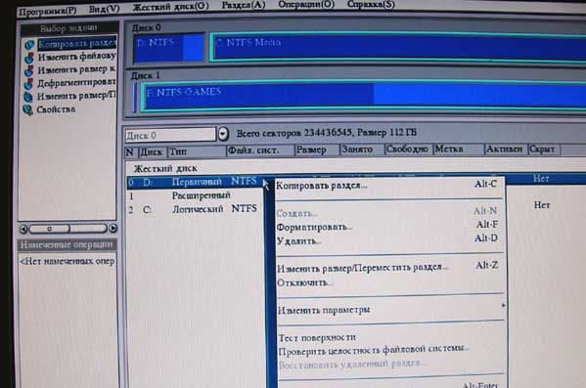Viewport: 586px width, 388px height.
Task: Select Изменить размер/Переместить task in sidebar
Action: (76, 96)
